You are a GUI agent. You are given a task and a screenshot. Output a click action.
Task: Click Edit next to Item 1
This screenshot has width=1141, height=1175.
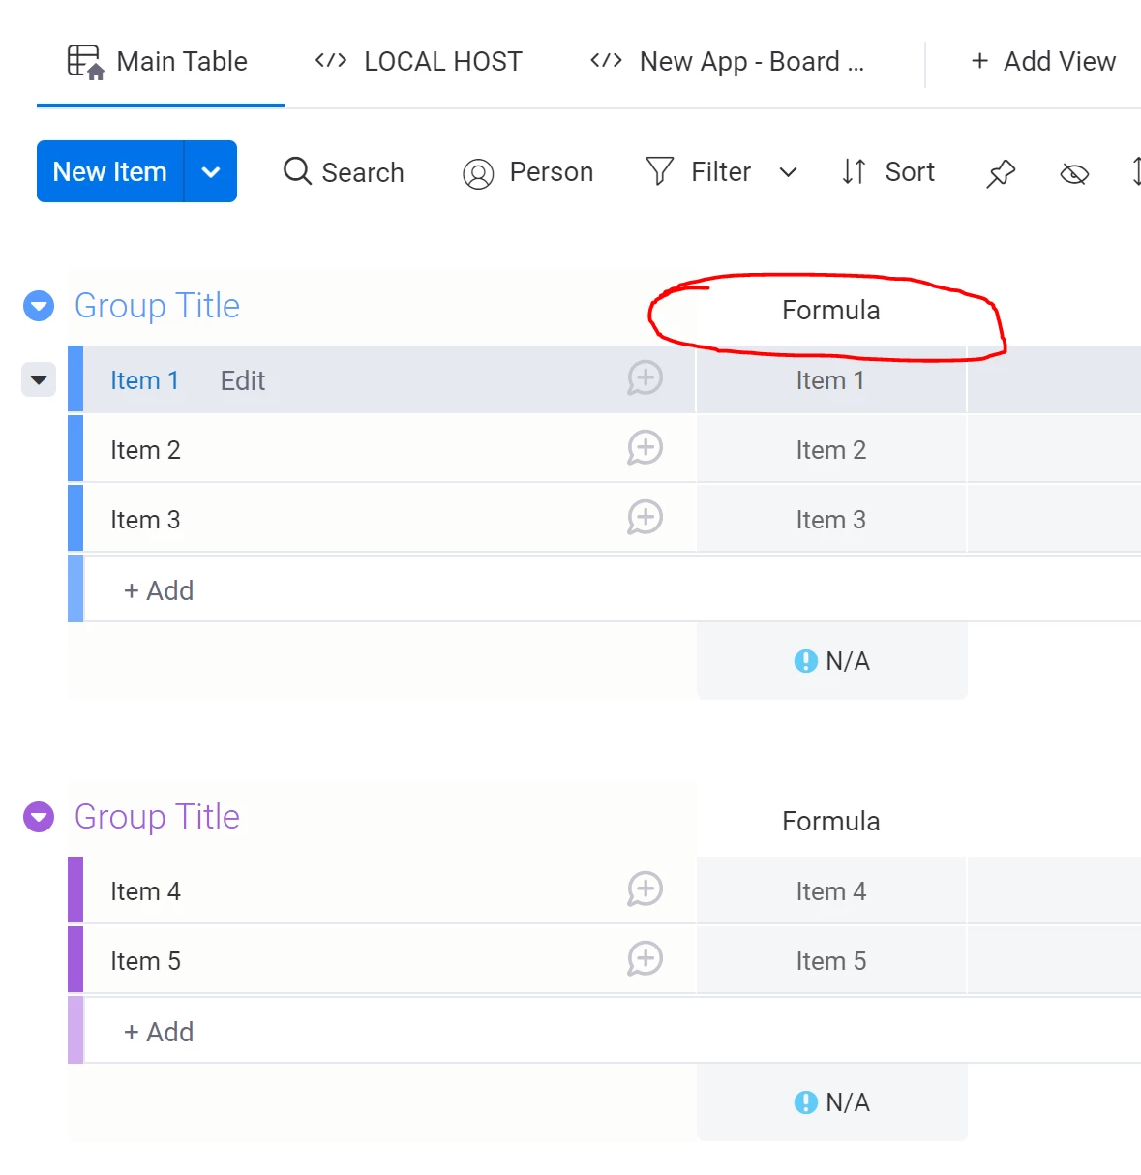243,380
